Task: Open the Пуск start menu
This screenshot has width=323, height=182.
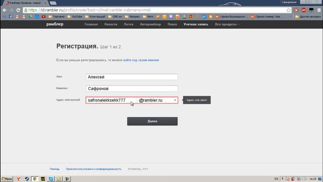Action: tap(7, 179)
